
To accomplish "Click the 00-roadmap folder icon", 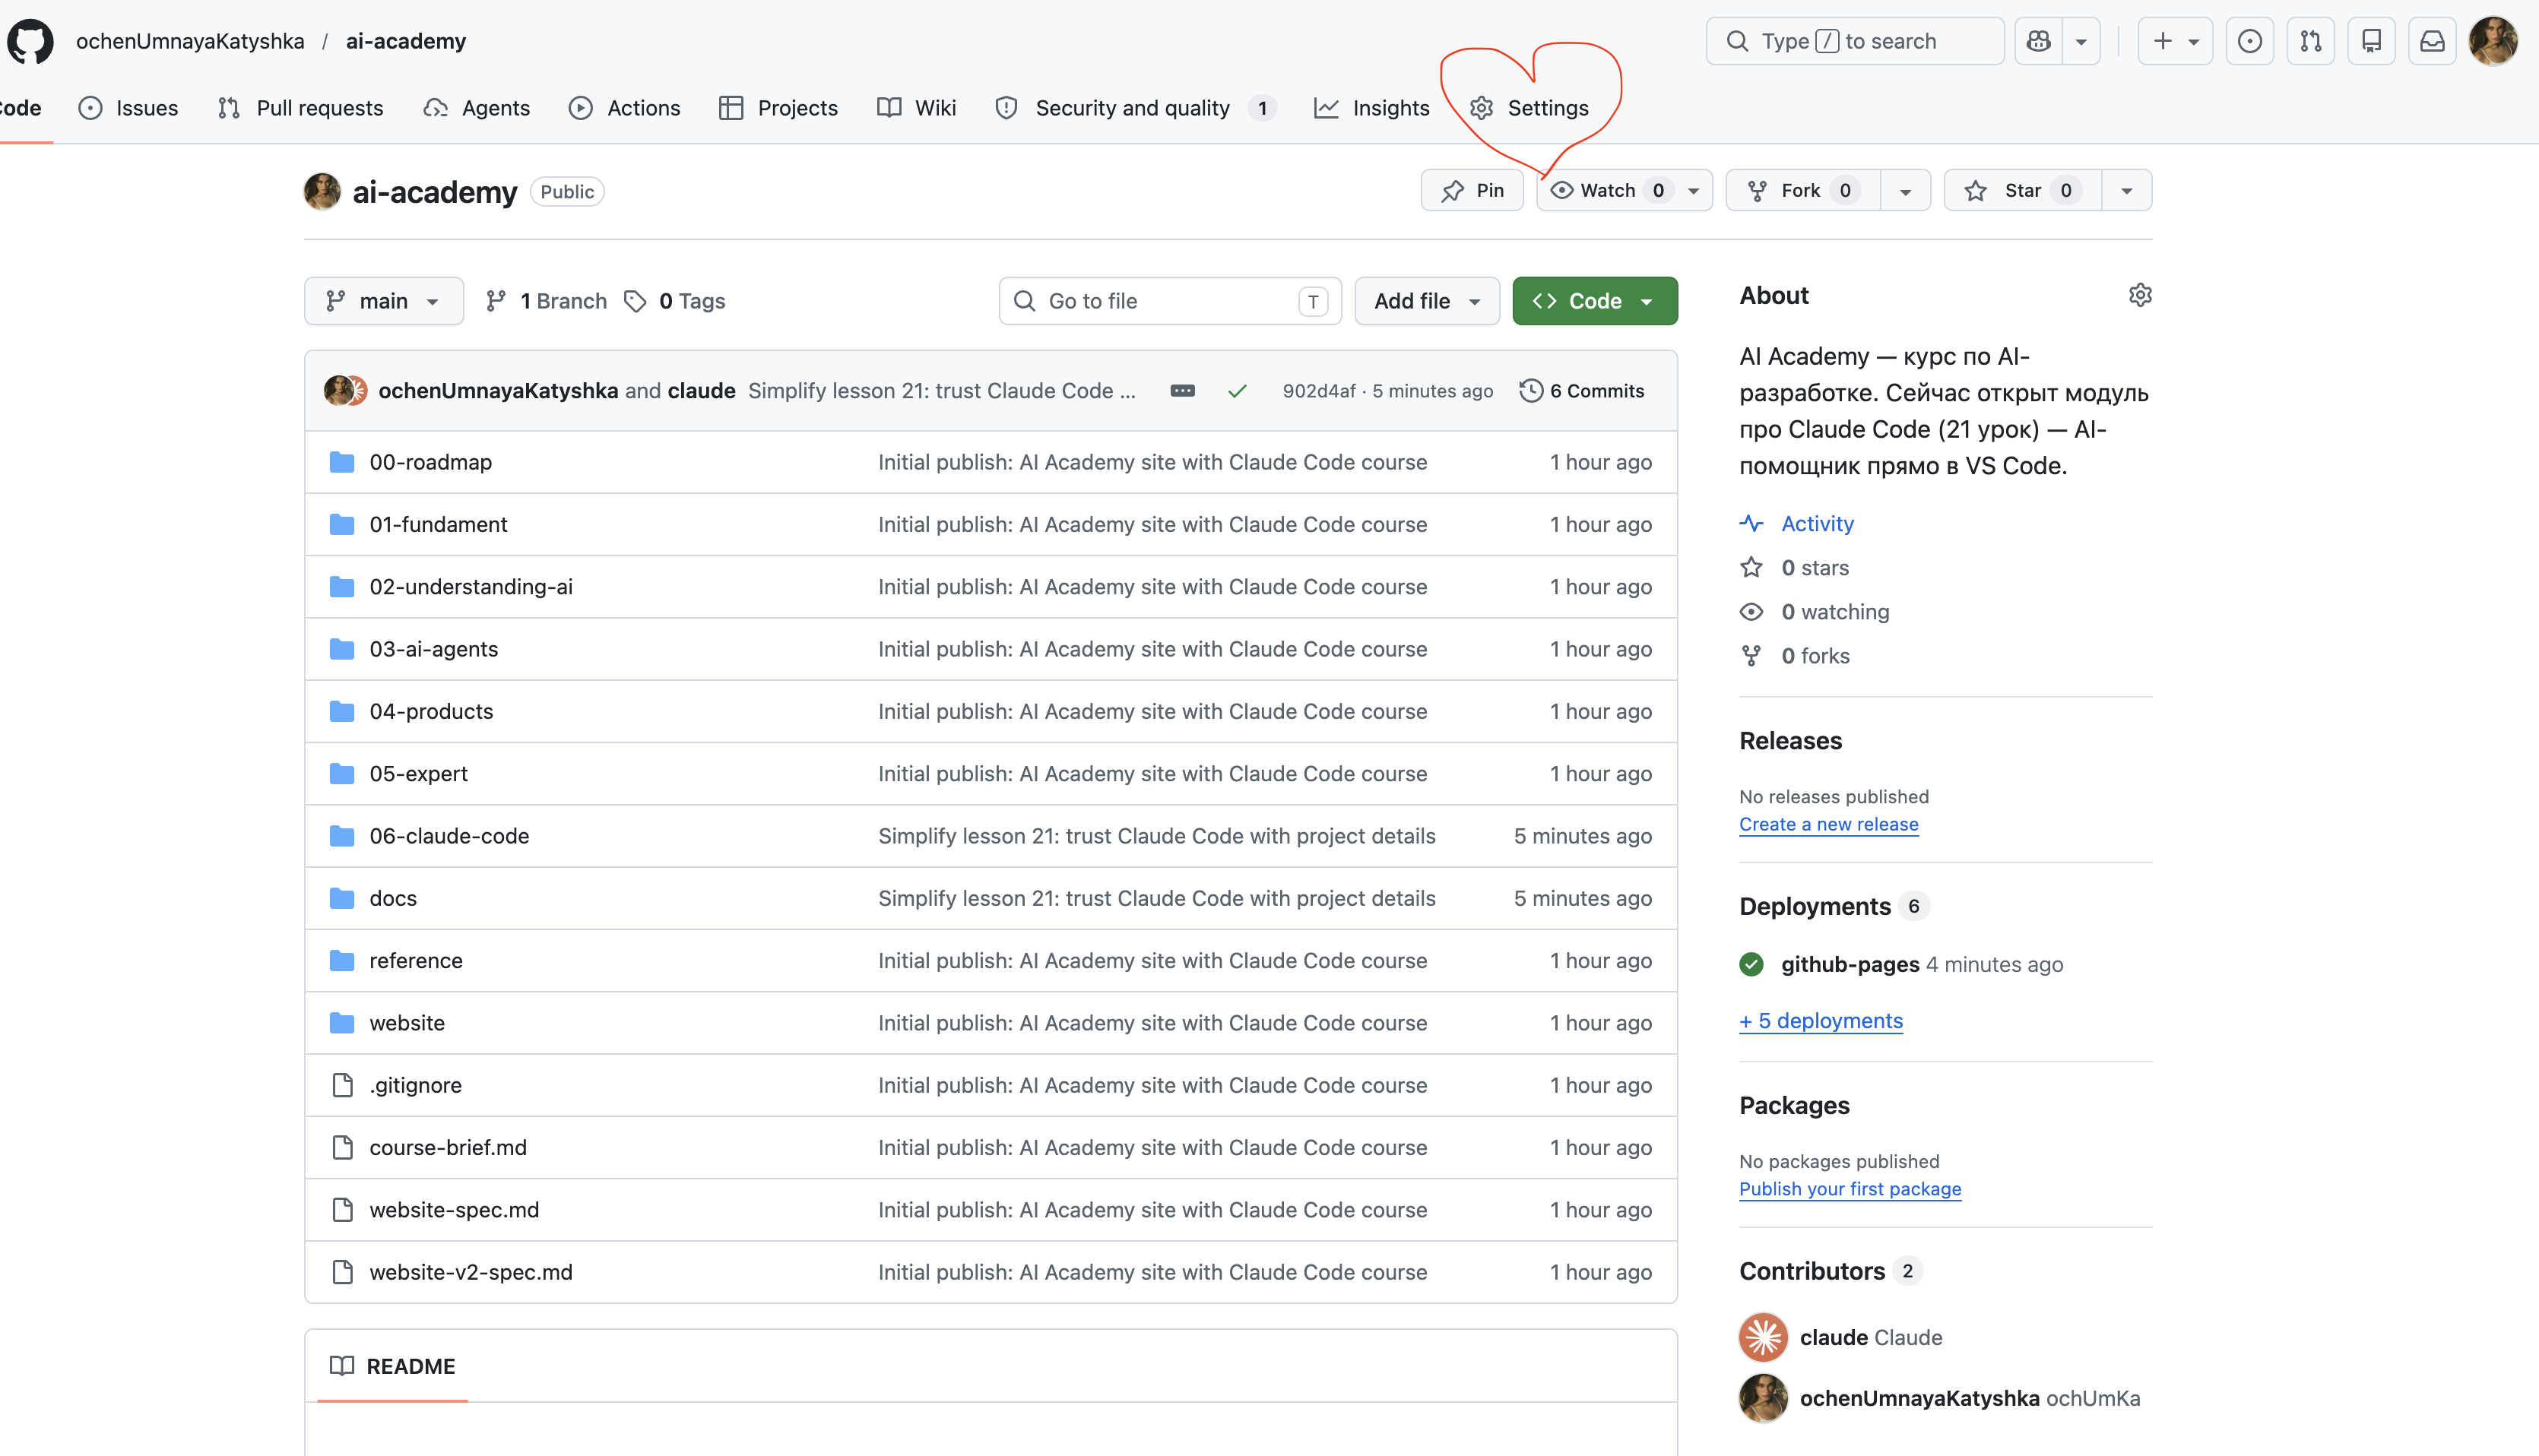I will [x=342, y=462].
